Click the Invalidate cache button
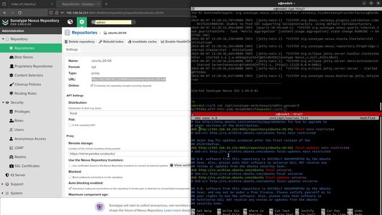Viewport: 382px width, 215px height. [143, 42]
